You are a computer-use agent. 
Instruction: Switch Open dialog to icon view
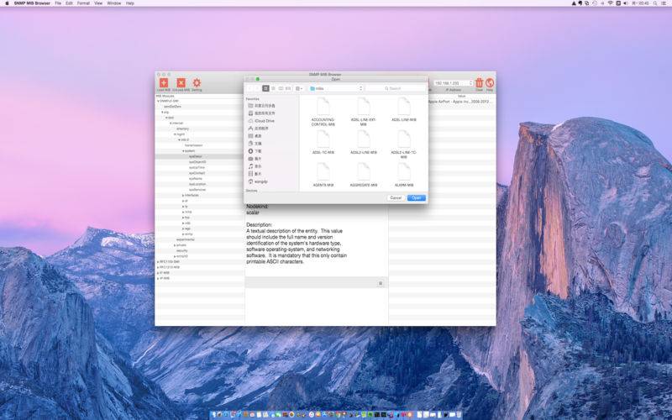[x=265, y=88]
